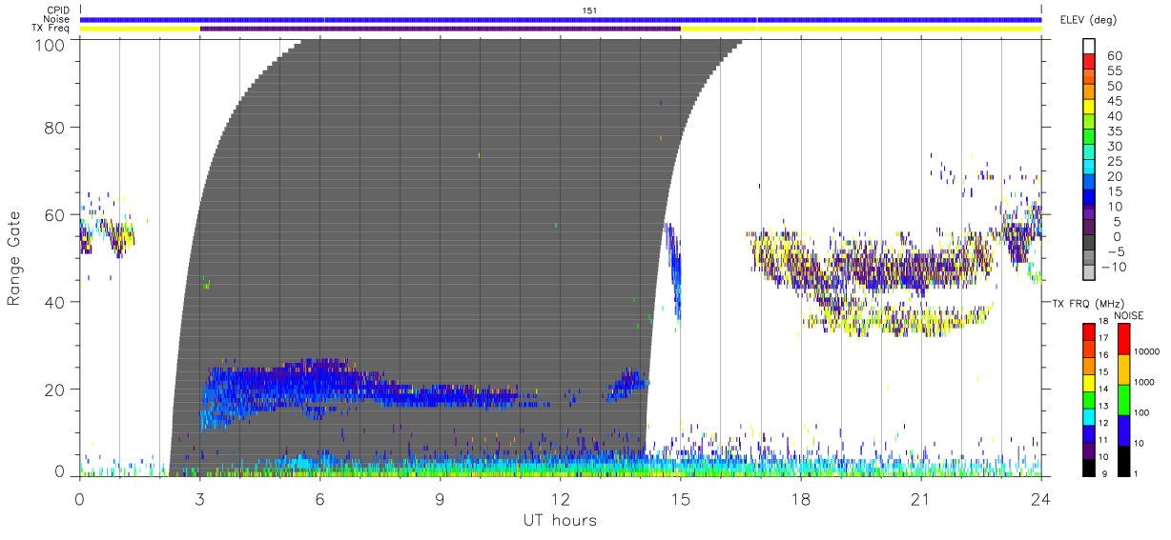The width and height of the screenshot is (1171, 540).
Task: Pick the red segment of the TX FRQ colorbar
Action: [x=1088, y=332]
